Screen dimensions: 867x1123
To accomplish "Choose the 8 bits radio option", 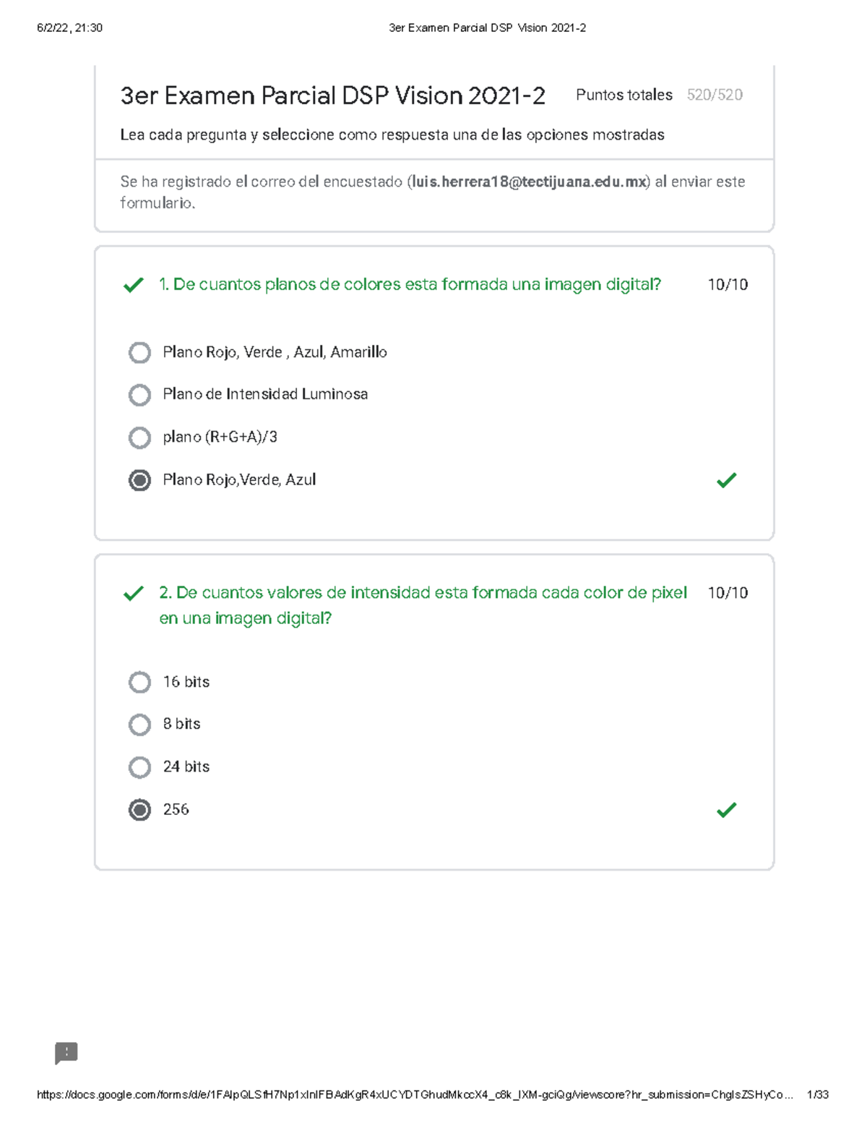I will (139, 725).
